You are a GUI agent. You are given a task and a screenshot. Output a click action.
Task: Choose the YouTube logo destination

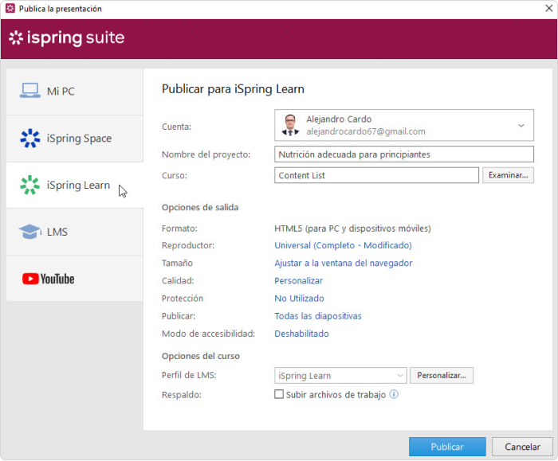(x=49, y=279)
